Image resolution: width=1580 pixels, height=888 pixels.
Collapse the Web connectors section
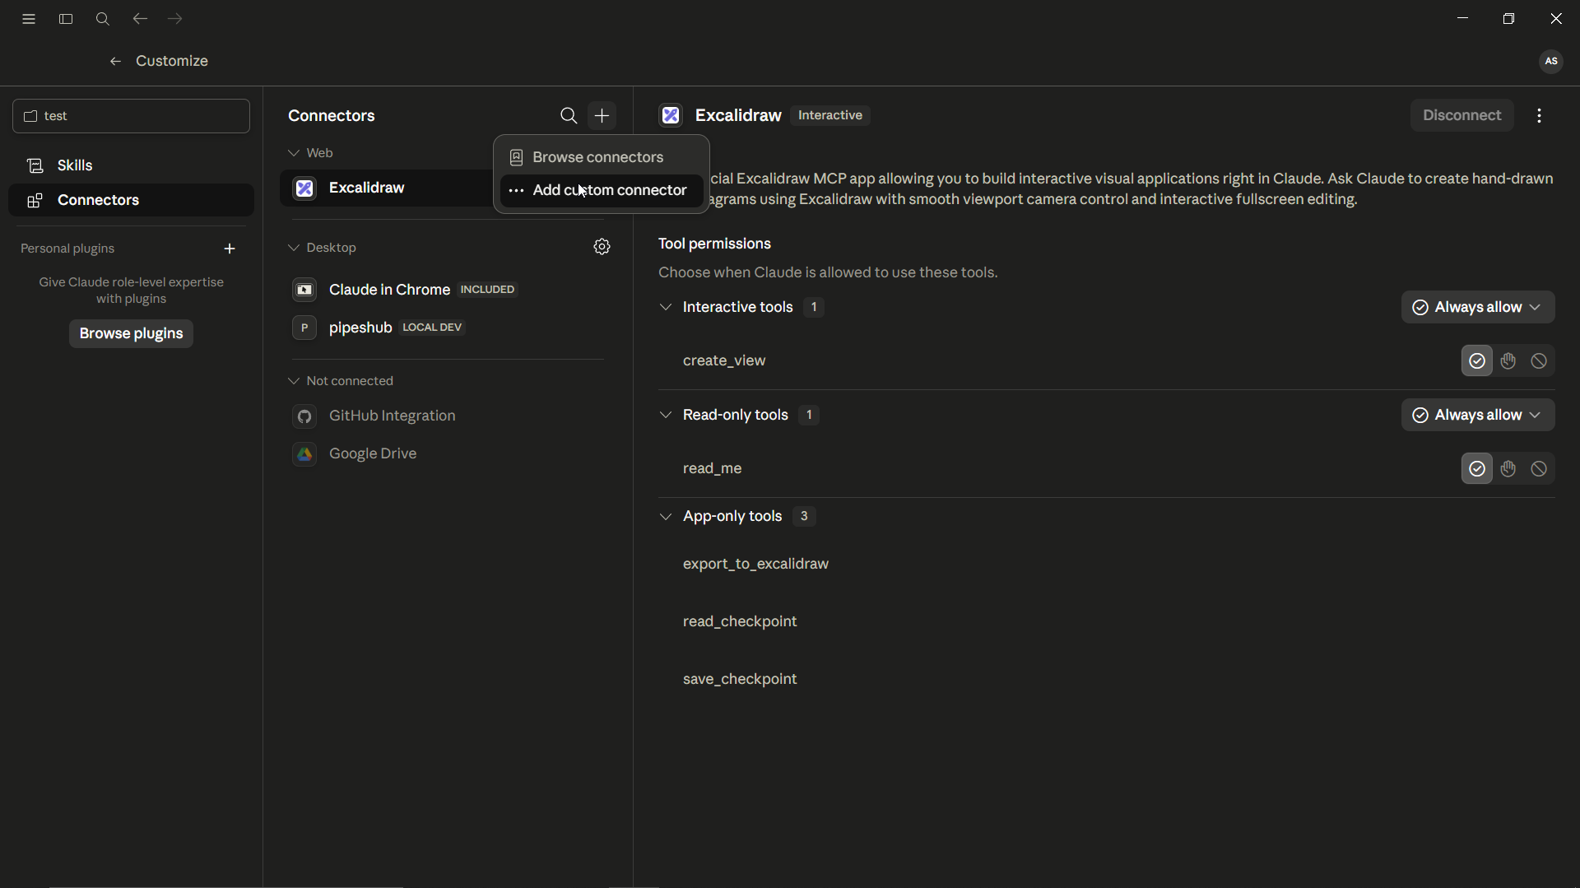(x=294, y=153)
